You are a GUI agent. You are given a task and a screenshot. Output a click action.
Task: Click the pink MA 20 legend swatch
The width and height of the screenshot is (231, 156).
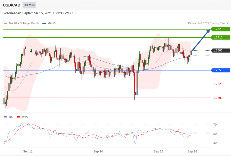point(5,23)
